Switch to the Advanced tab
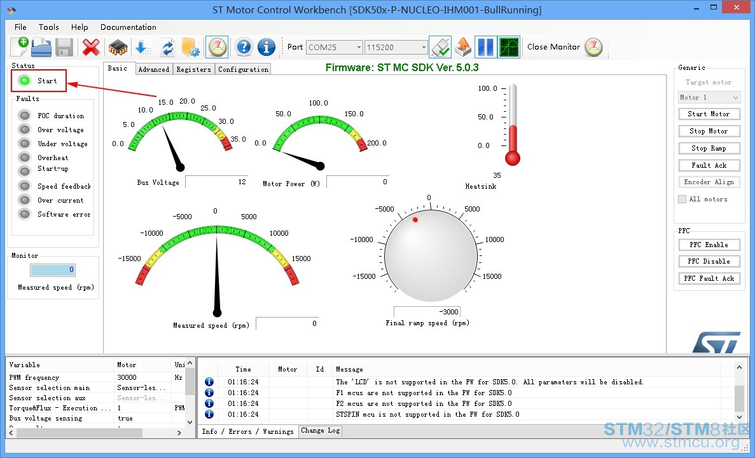Screen dimensions: 755x458 click(153, 69)
